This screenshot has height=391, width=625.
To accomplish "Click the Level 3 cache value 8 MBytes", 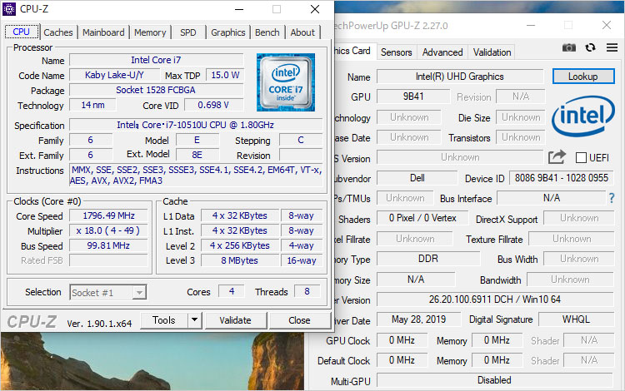I will 239,260.
